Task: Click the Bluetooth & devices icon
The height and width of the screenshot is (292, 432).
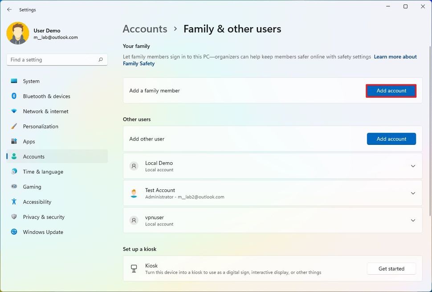Action: [14, 96]
